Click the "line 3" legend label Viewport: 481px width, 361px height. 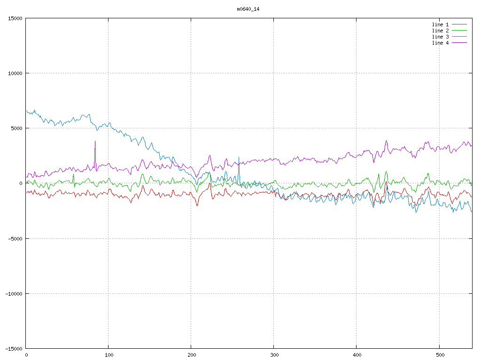[x=440, y=37]
